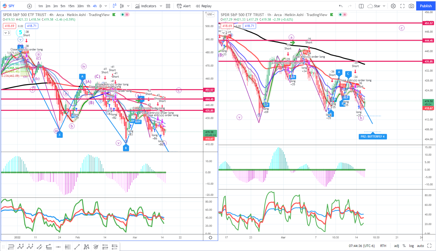This screenshot has width=436, height=251.
Task: Select the 12345 impulse wave drawing tool
Action: (30, 247)
